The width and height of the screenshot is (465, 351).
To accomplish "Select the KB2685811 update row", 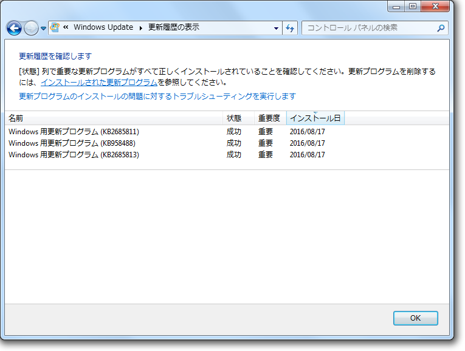I will tap(74, 131).
